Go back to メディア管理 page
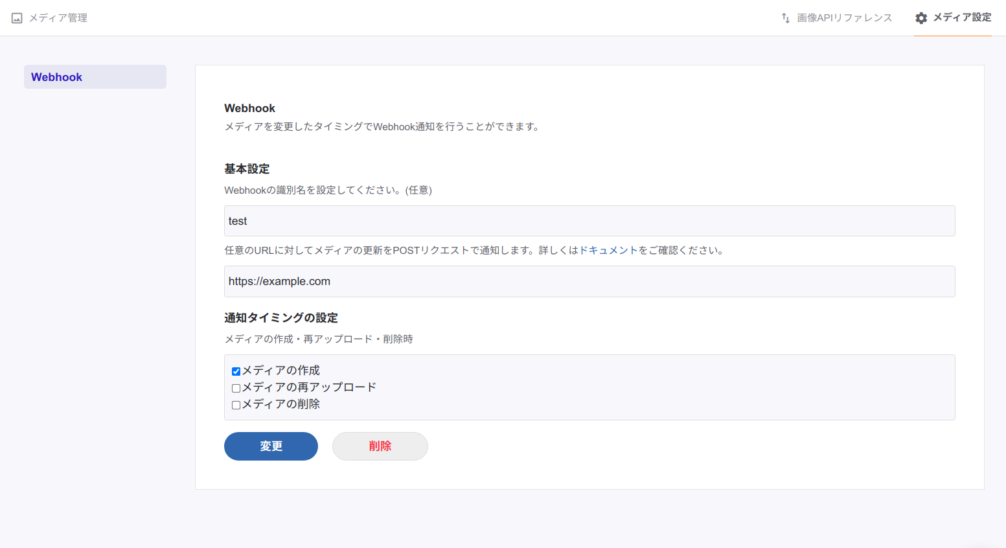1006x548 pixels. tap(58, 18)
